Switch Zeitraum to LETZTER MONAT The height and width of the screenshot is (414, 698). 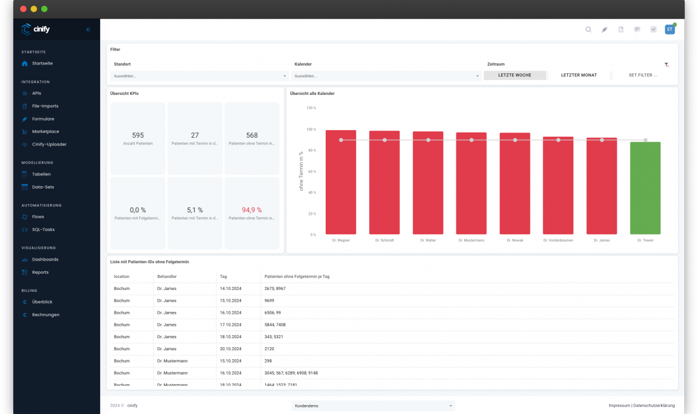pyautogui.click(x=578, y=75)
